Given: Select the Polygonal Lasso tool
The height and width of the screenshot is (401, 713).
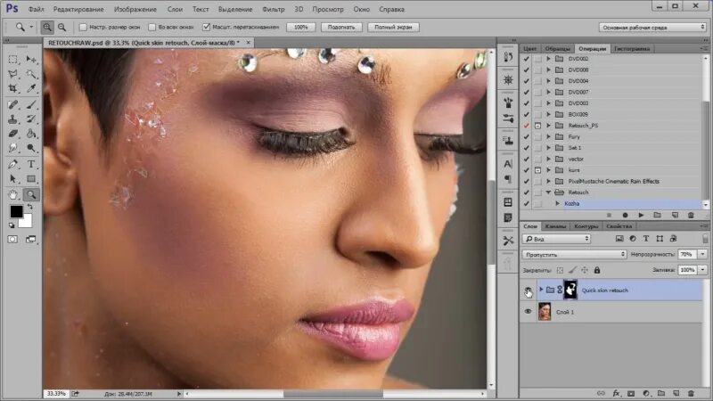Looking at the screenshot, I should pos(13,74).
